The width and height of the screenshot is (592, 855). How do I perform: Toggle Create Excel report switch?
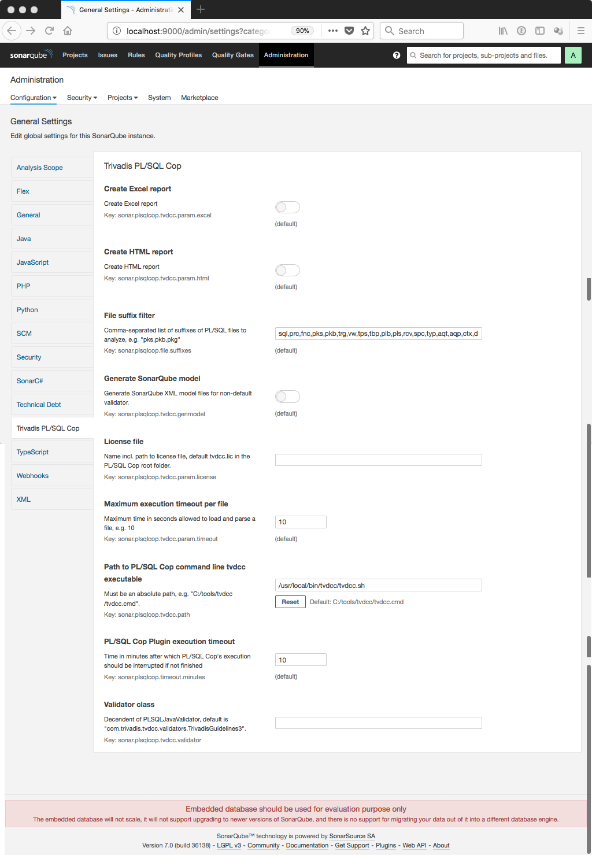[x=287, y=207]
